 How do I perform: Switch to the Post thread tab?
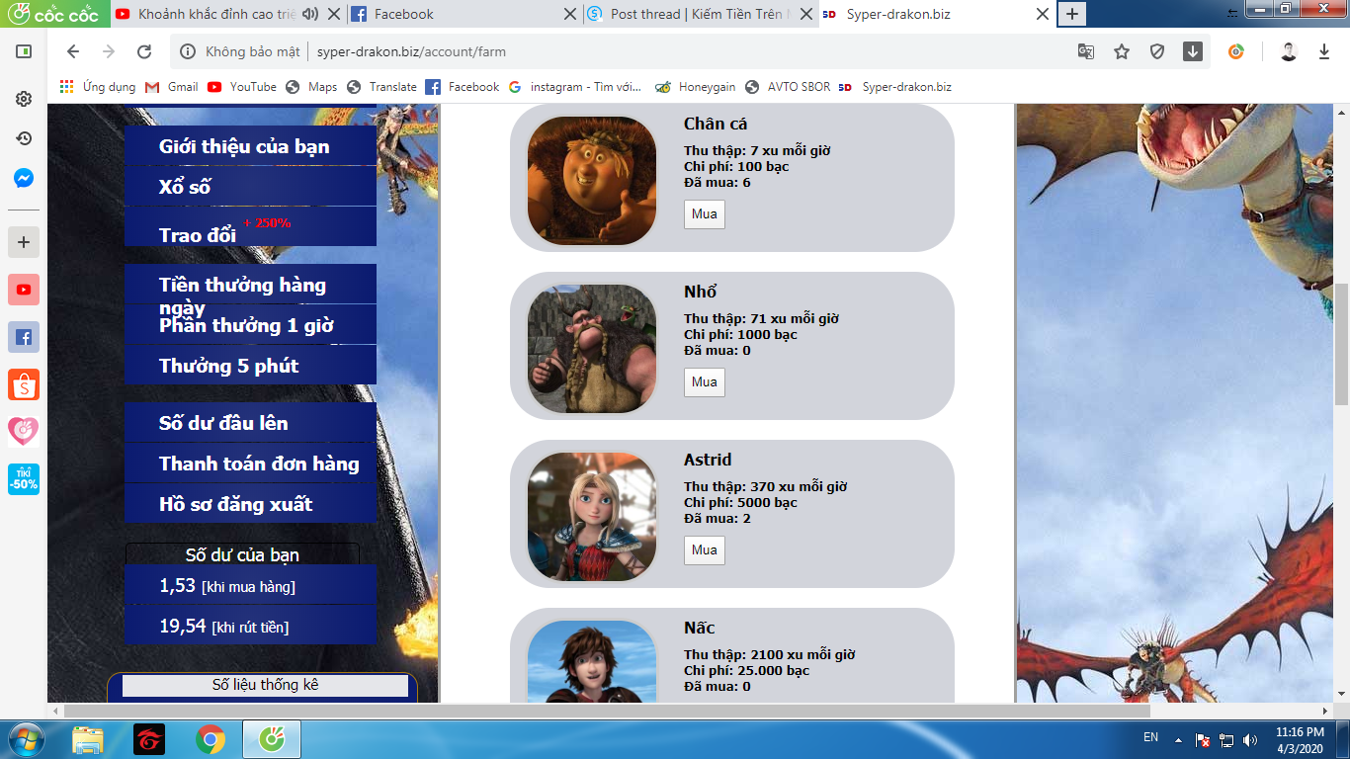699,14
